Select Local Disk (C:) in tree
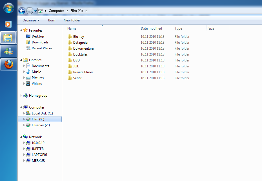 (x=42, y=113)
